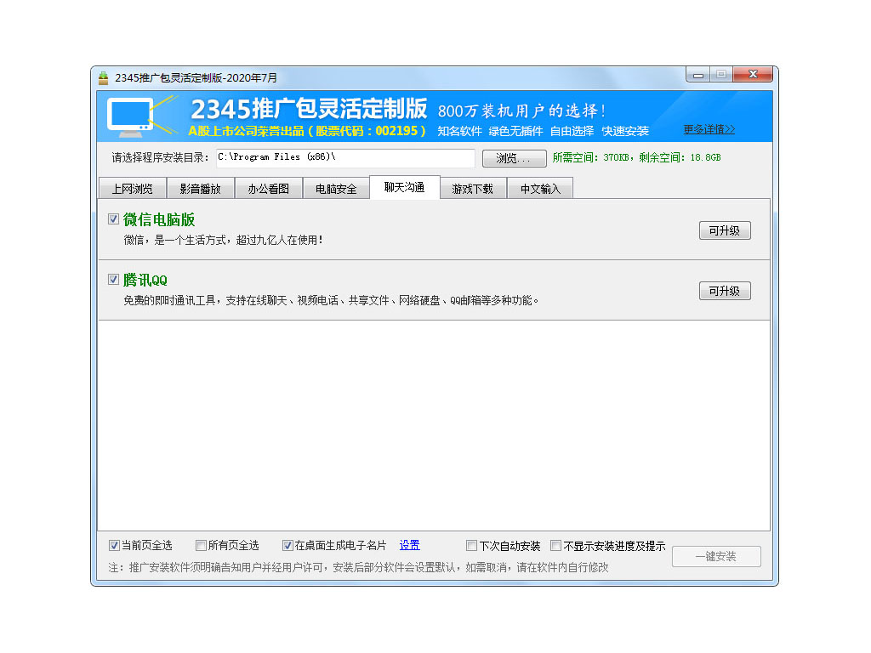Click the 一键安装 button
The width and height of the screenshot is (871, 653).
pyautogui.click(x=716, y=556)
